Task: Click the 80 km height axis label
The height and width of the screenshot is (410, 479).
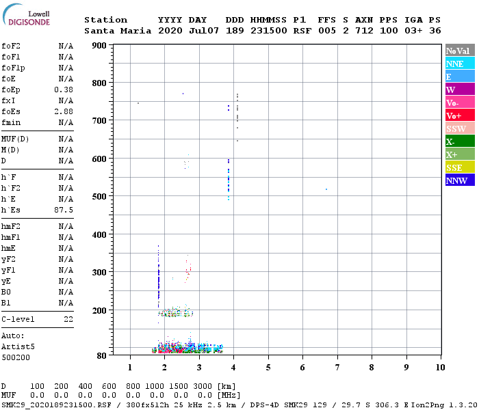Action: click(x=101, y=356)
